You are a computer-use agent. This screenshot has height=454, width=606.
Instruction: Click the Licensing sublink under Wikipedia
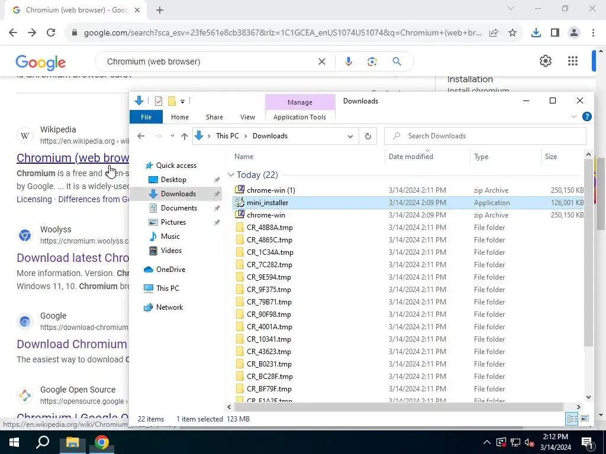(x=34, y=199)
